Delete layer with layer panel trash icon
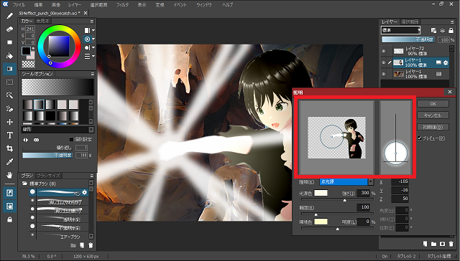Viewport: 460px width, 261px height. (451, 244)
